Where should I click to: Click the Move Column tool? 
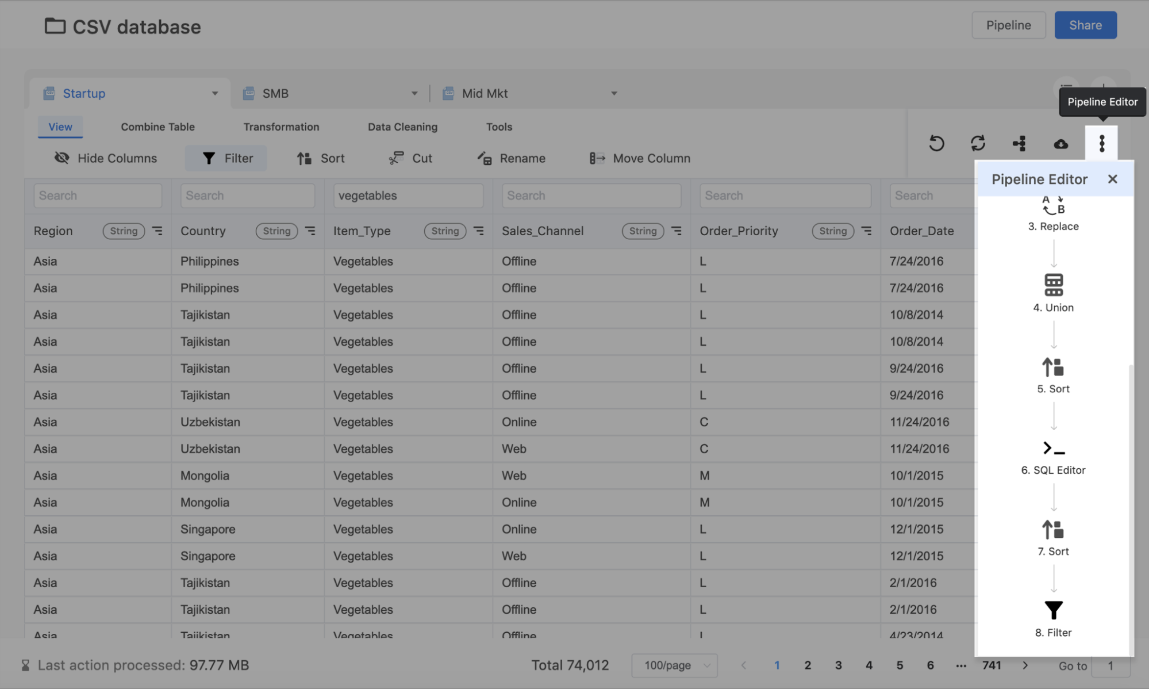point(640,158)
